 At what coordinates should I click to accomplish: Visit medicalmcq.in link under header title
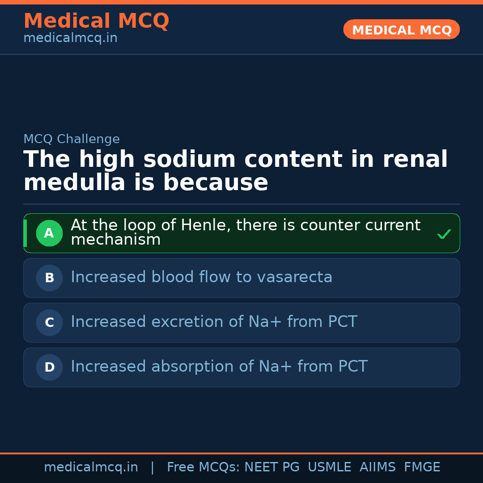point(70,38)
